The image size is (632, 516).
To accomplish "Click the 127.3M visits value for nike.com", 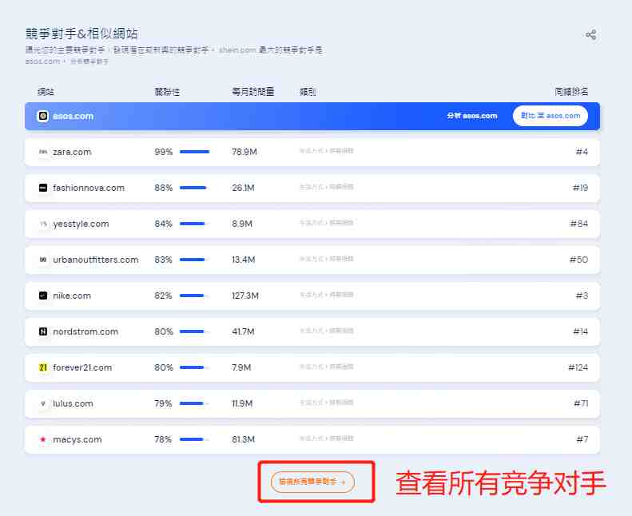I will coord(245,296).
